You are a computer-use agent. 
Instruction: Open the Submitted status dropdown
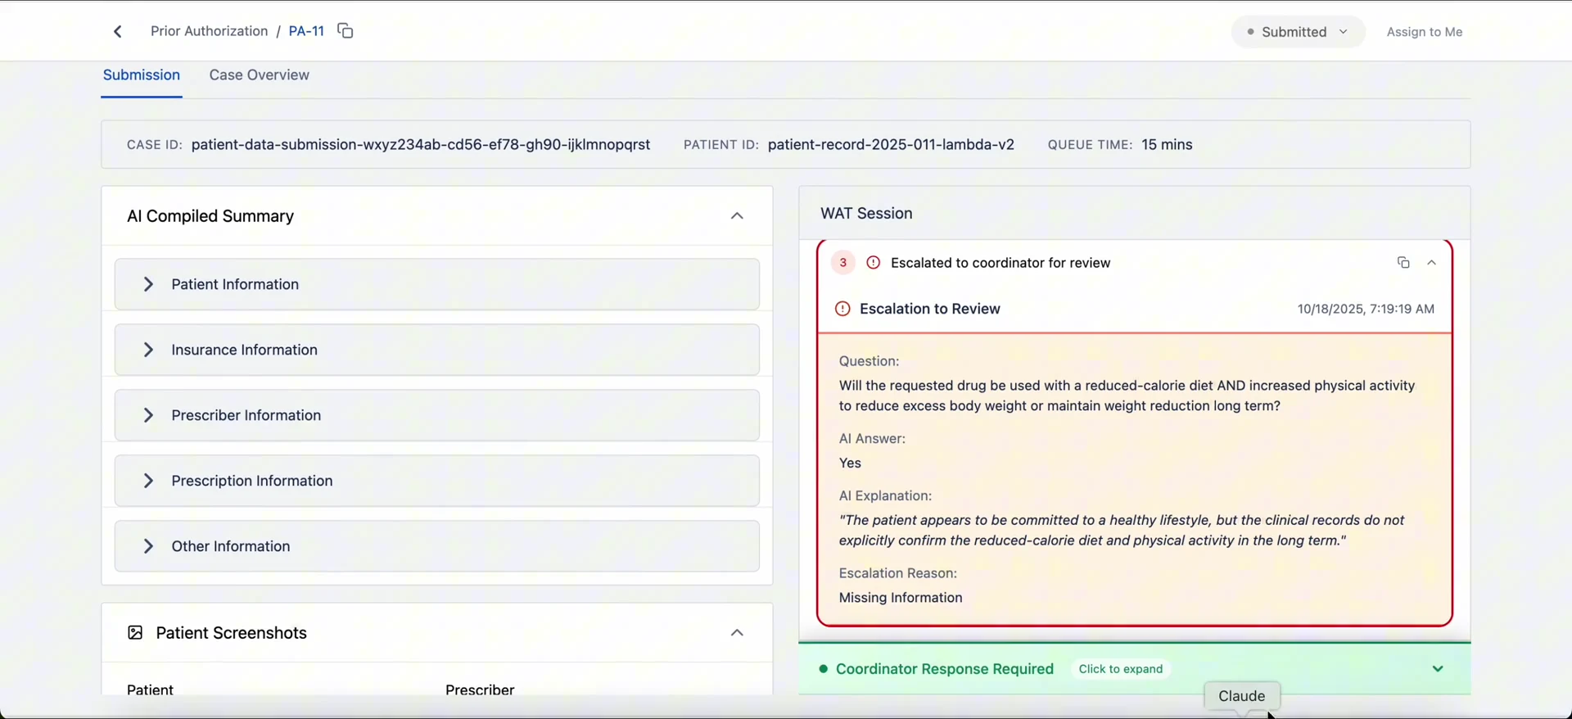pyautogui.click(x=1298, y=32)
